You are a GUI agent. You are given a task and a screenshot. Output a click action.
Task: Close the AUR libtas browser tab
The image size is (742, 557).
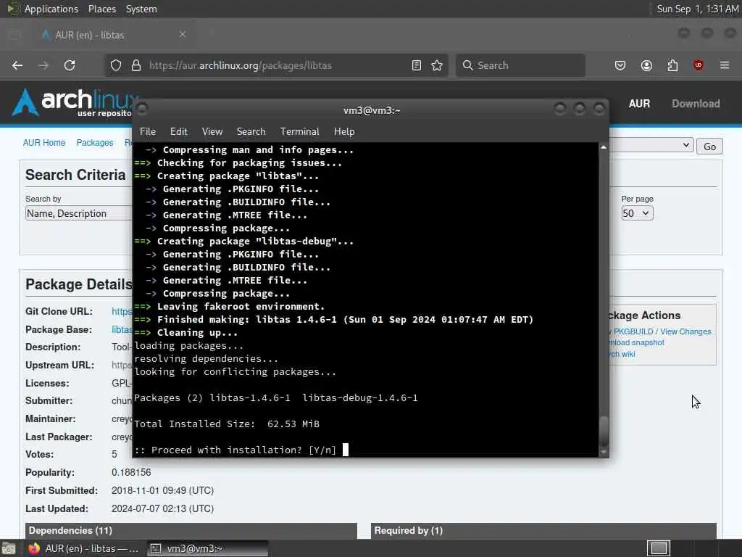click(182, 34)
